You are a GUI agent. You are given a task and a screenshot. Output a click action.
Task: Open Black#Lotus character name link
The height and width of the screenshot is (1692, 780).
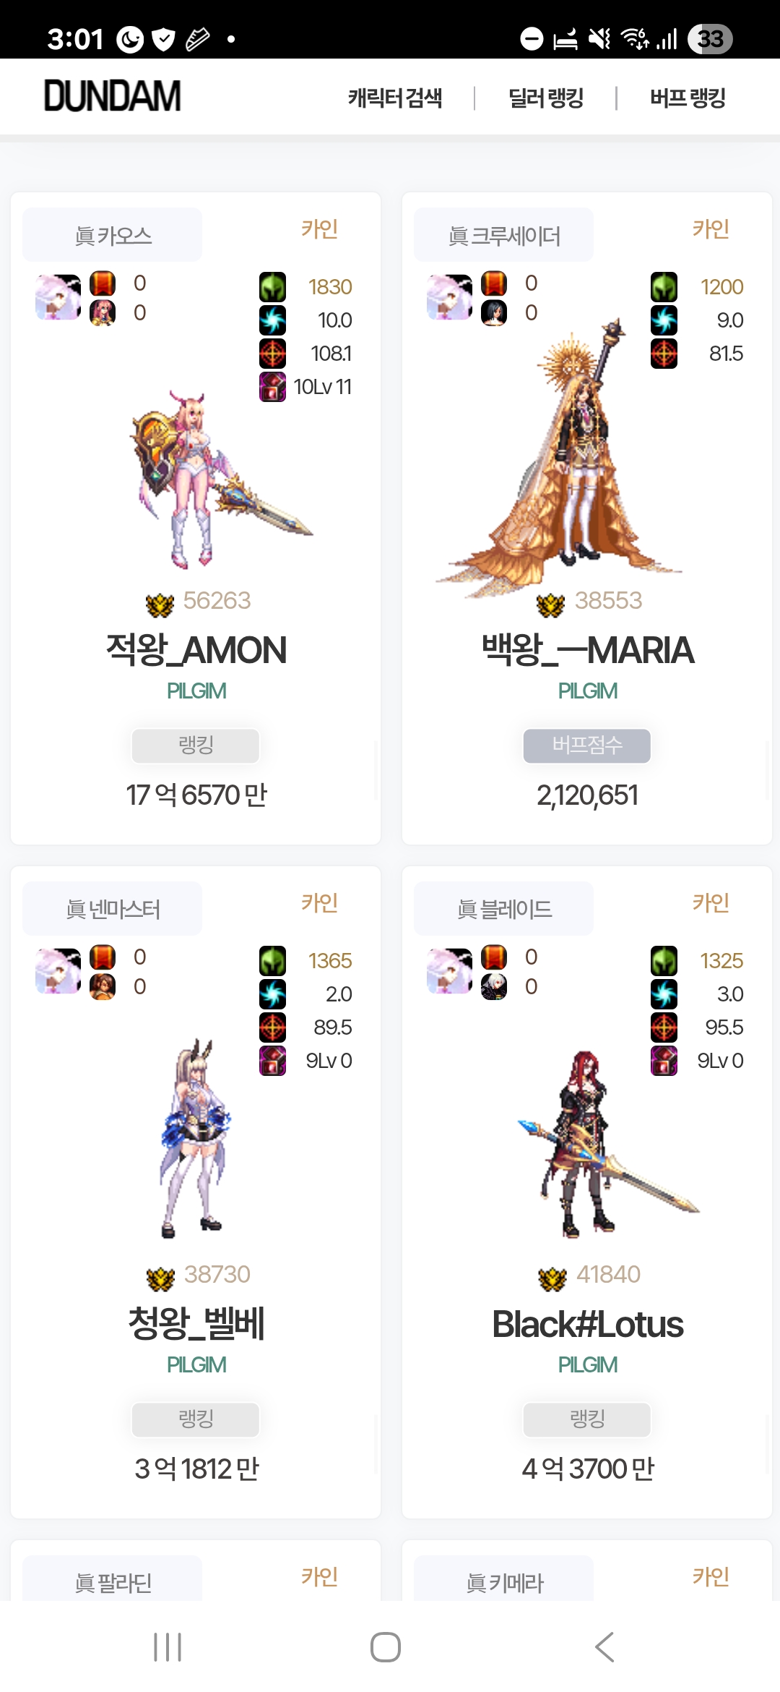coord(587,1325)
